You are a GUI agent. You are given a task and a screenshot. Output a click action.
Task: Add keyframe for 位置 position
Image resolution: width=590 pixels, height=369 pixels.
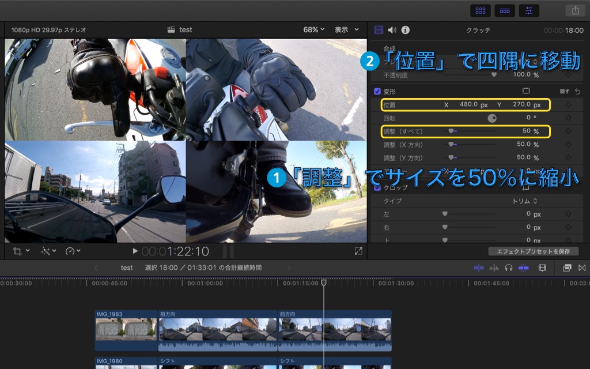[568, 105]
